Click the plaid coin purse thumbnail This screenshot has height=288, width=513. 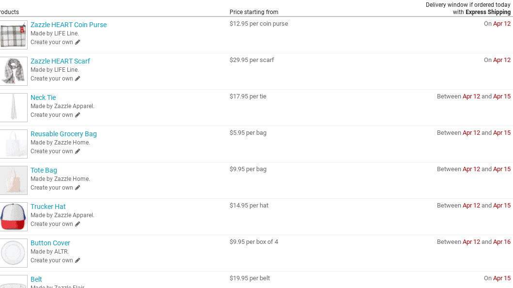coord(13,35)
